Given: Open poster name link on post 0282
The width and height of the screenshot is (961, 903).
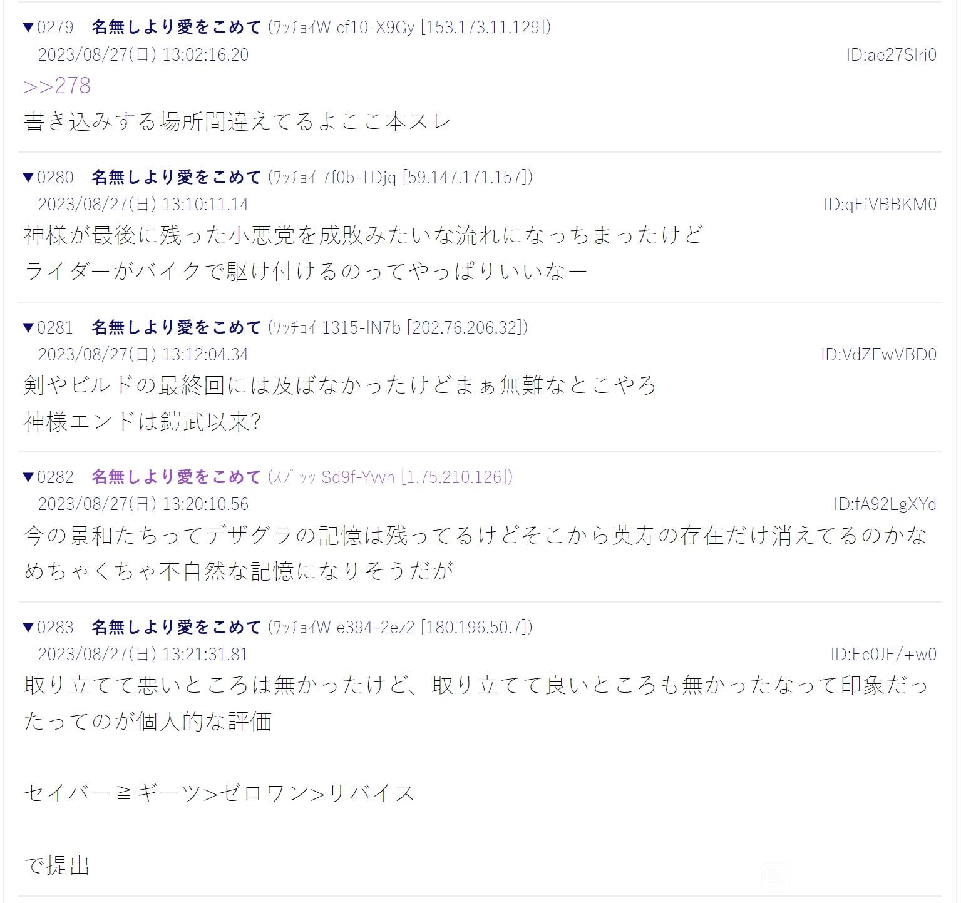Looking at the screenshot, I should click(x=176, y=477).
